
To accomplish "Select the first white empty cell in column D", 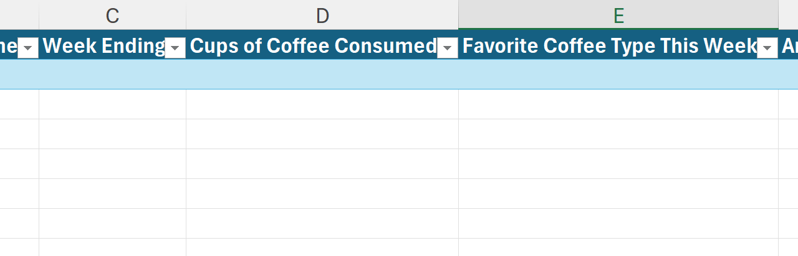I will pos(322,104).
